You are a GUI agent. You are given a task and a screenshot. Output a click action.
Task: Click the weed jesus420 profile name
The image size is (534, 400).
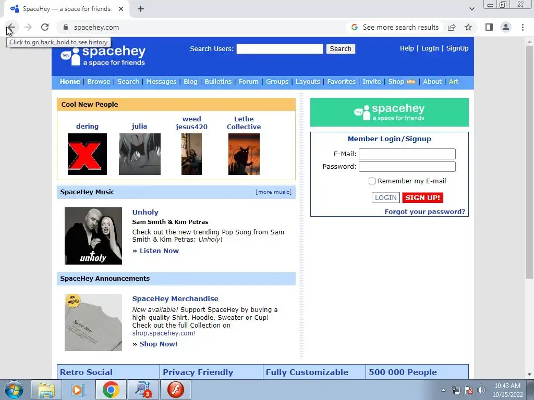coord(191,123)
